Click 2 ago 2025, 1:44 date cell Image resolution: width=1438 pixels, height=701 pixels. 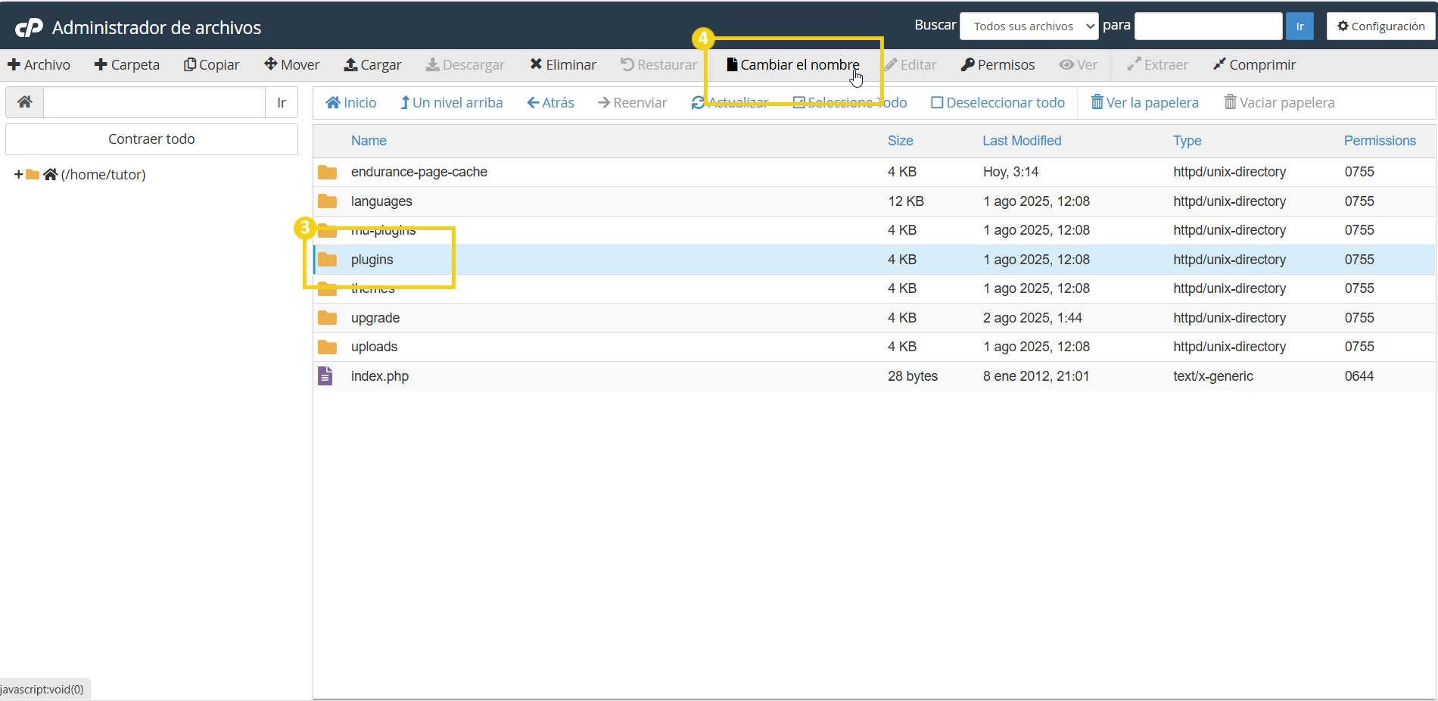tap(1032, 318)
